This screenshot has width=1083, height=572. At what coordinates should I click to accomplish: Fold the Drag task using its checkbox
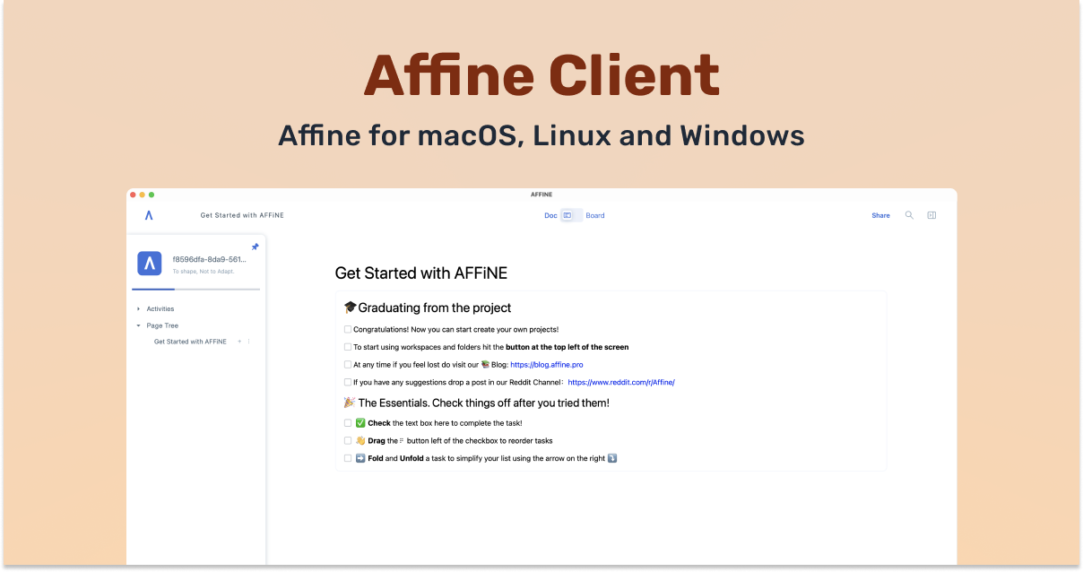(x=348, y=440)
